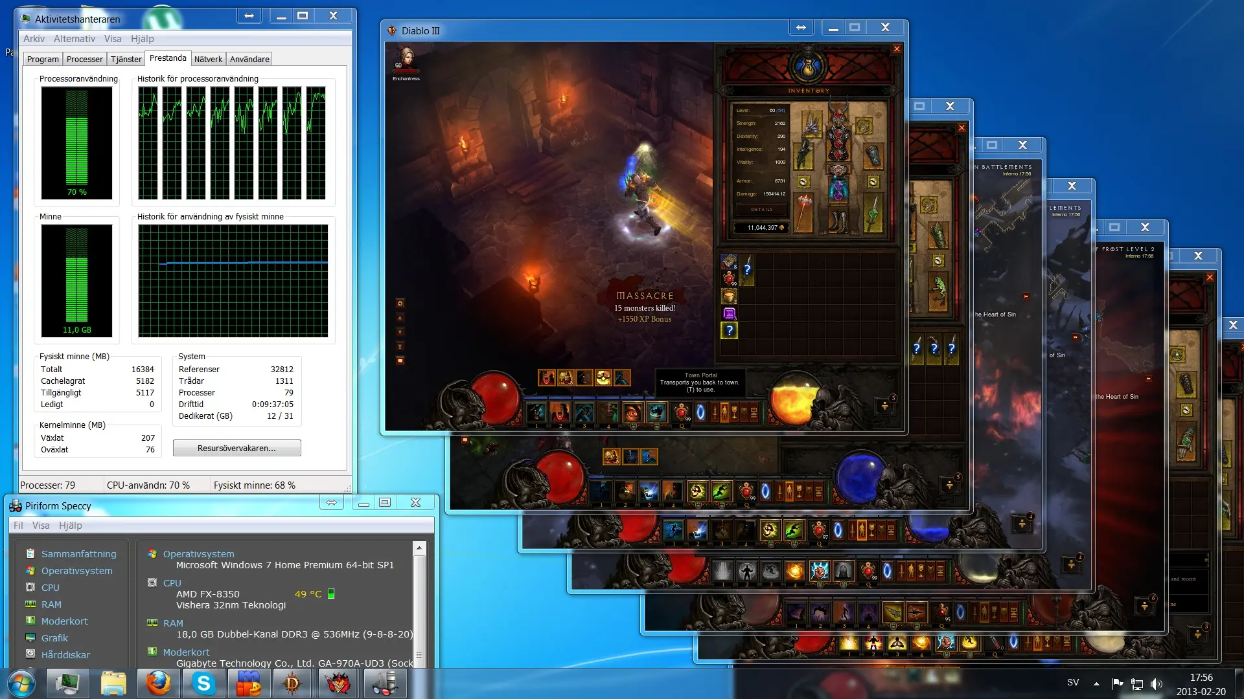Click the highlighted unidentified item in backpack
This screenshot has height=699, width=1244.
pyautogui.click(x=730, y=331)
